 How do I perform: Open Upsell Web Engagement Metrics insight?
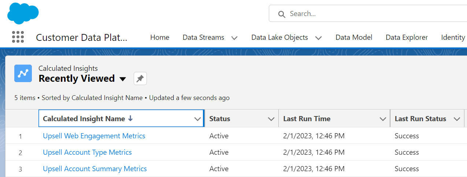[94, 136]
